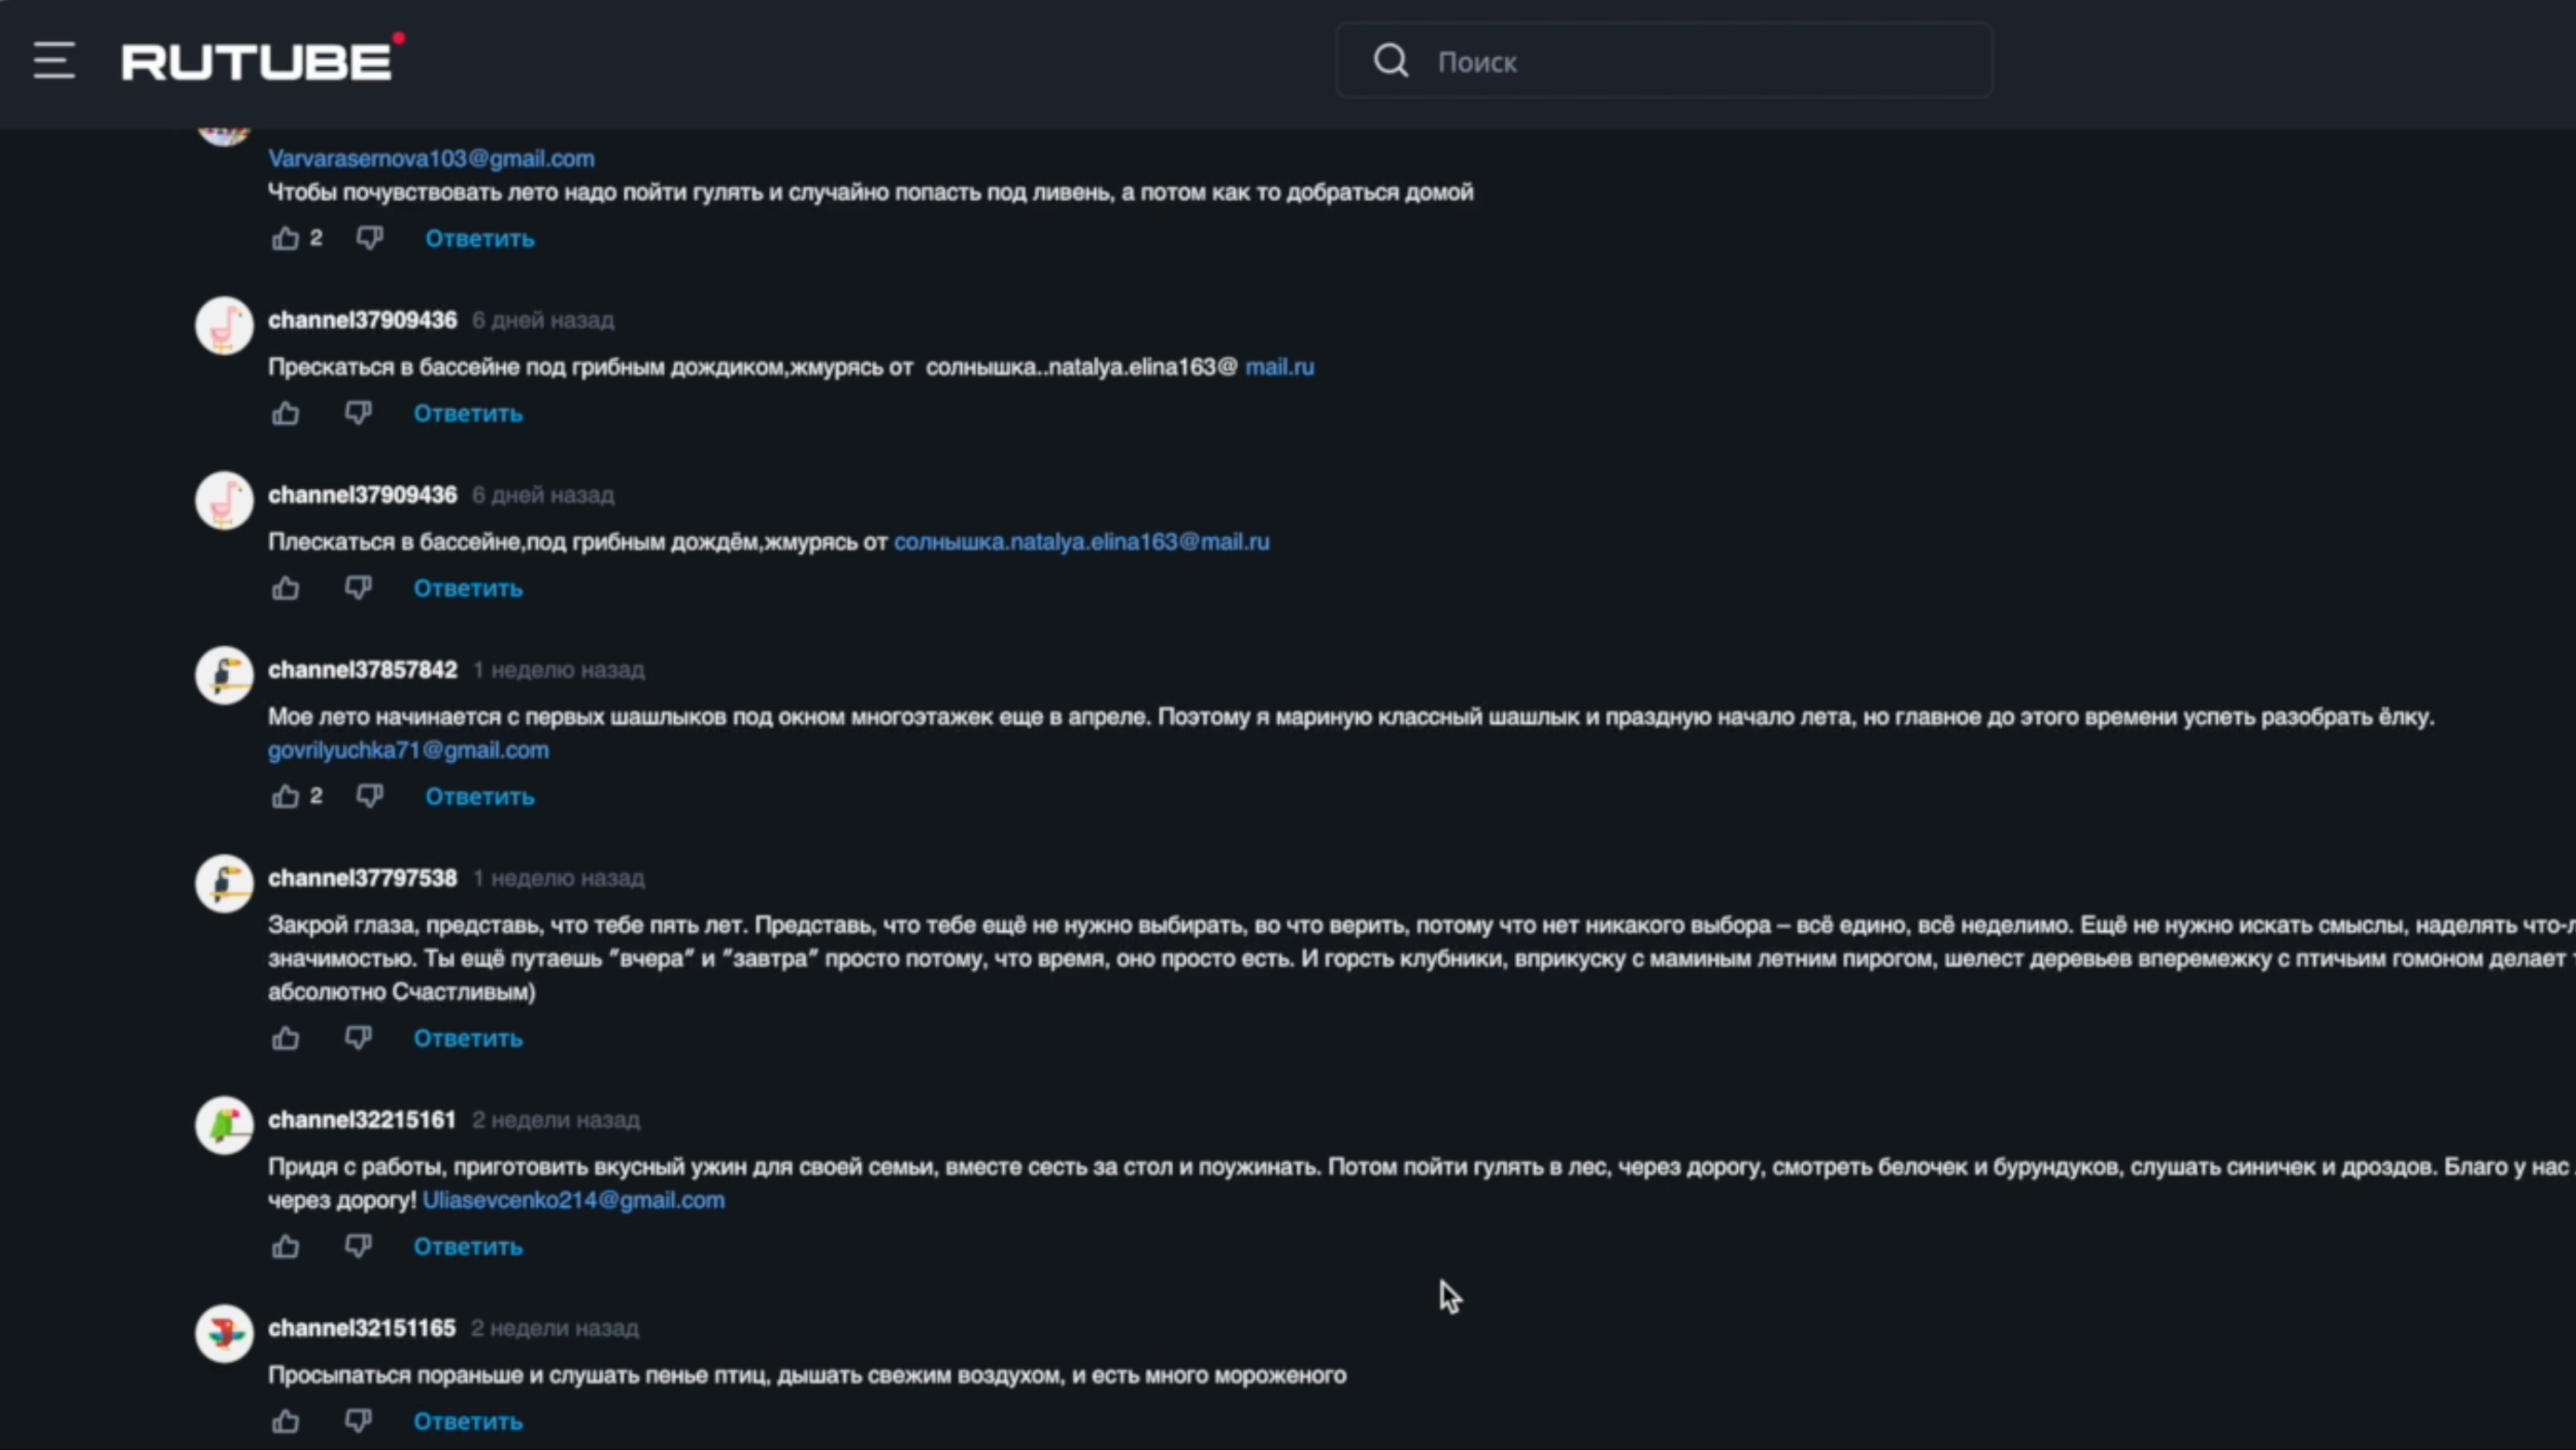
Task: Like the forest walk comment by channel32215161
Action: [286, 1246]
